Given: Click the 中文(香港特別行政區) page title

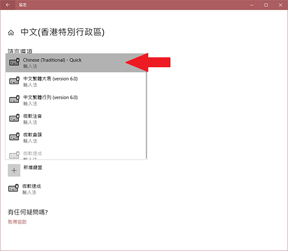Looking at the screenshot, I should (x=62, y=32).
